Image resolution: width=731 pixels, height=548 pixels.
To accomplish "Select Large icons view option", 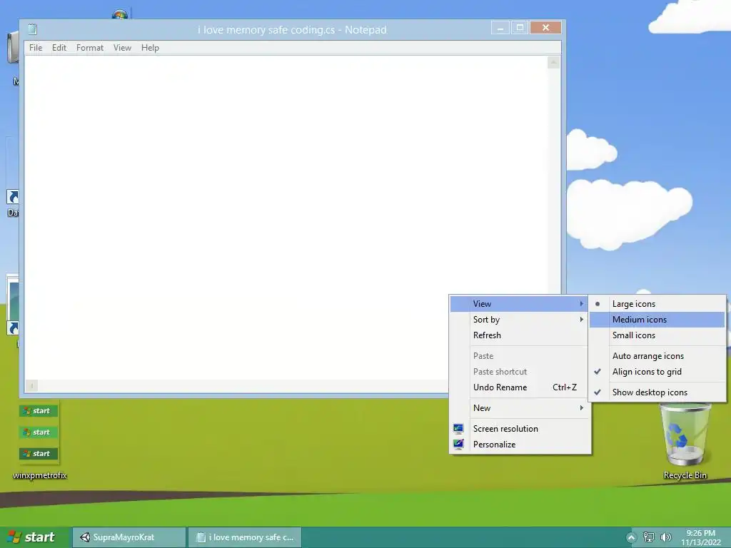I will click(x=657, y=304).
